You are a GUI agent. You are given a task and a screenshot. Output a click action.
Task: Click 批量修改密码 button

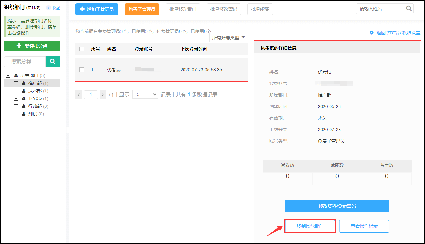(x=224, y=9)
